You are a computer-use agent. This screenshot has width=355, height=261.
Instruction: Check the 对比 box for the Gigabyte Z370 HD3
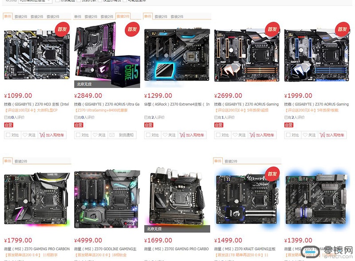[x=8, y=135]
